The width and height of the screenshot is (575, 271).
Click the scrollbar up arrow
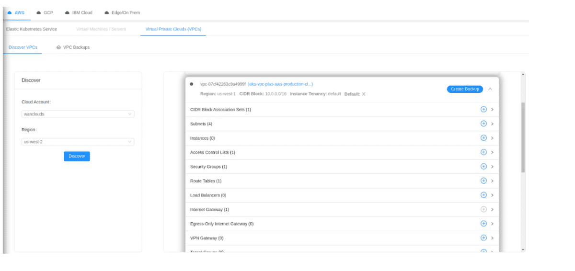pos(523,74)
